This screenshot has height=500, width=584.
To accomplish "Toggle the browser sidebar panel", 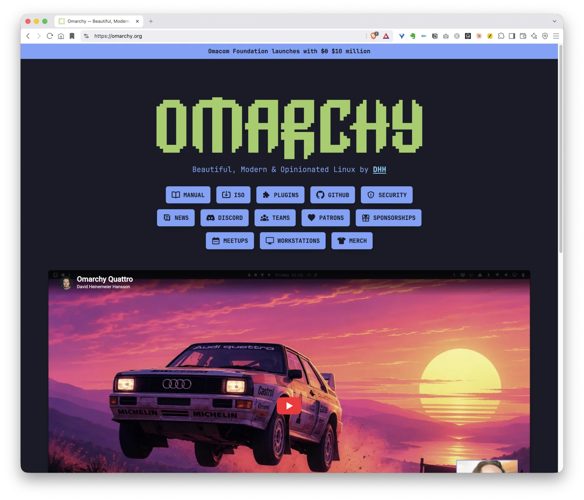I will click(x=512, y=36).
